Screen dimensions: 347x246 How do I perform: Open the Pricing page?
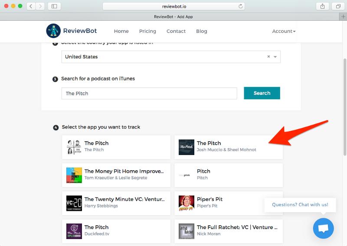pos(147,31)
